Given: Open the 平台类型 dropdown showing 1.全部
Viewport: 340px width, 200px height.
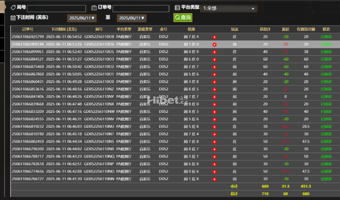Looking at the screenshot, I should pyautogui.click(x=229, y=8).
